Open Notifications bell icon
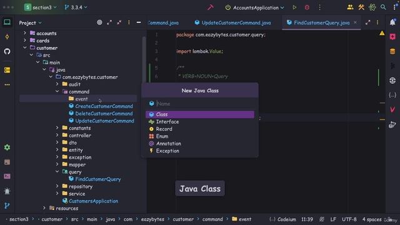This screenshot has height=225, width=400. tap(392, 22)
